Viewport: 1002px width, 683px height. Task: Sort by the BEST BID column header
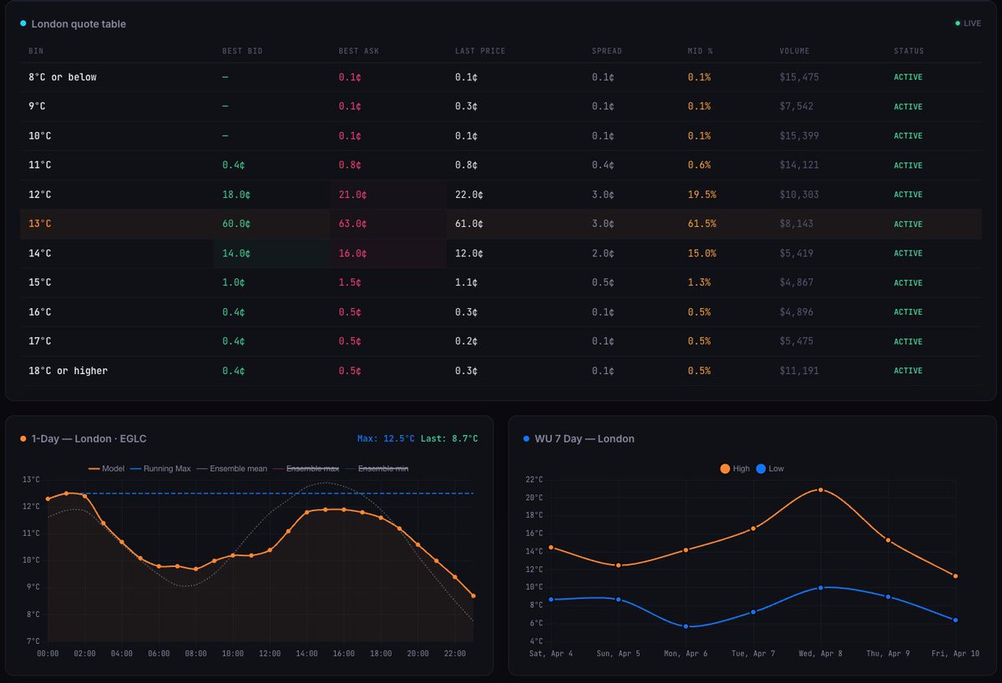[x=243, y=51]
